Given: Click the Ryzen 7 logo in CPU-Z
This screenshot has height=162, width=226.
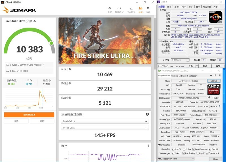Looking at the screenshot, I should (216, 17).
